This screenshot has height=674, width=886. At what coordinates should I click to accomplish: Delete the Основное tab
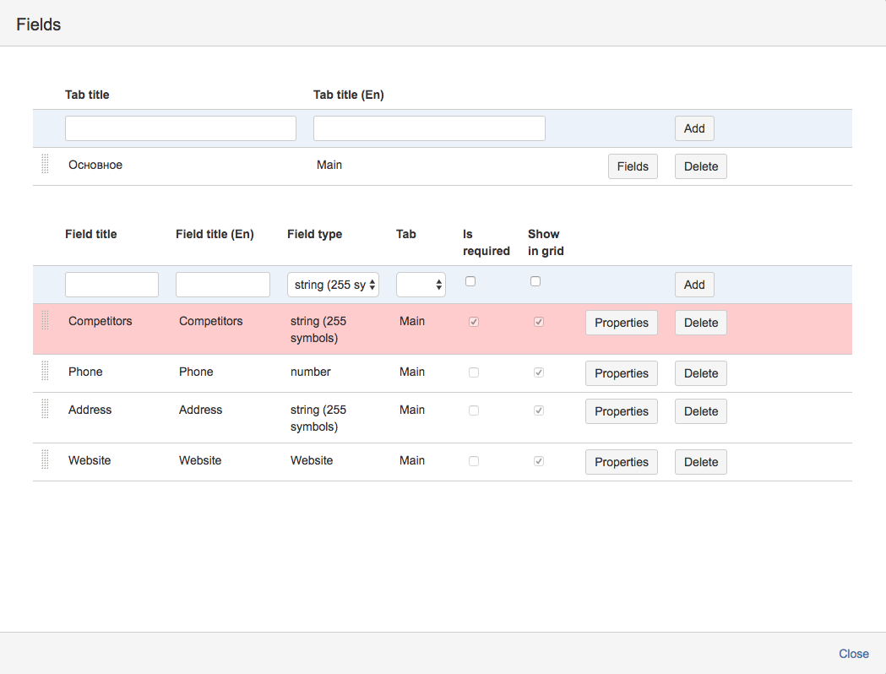700,166
